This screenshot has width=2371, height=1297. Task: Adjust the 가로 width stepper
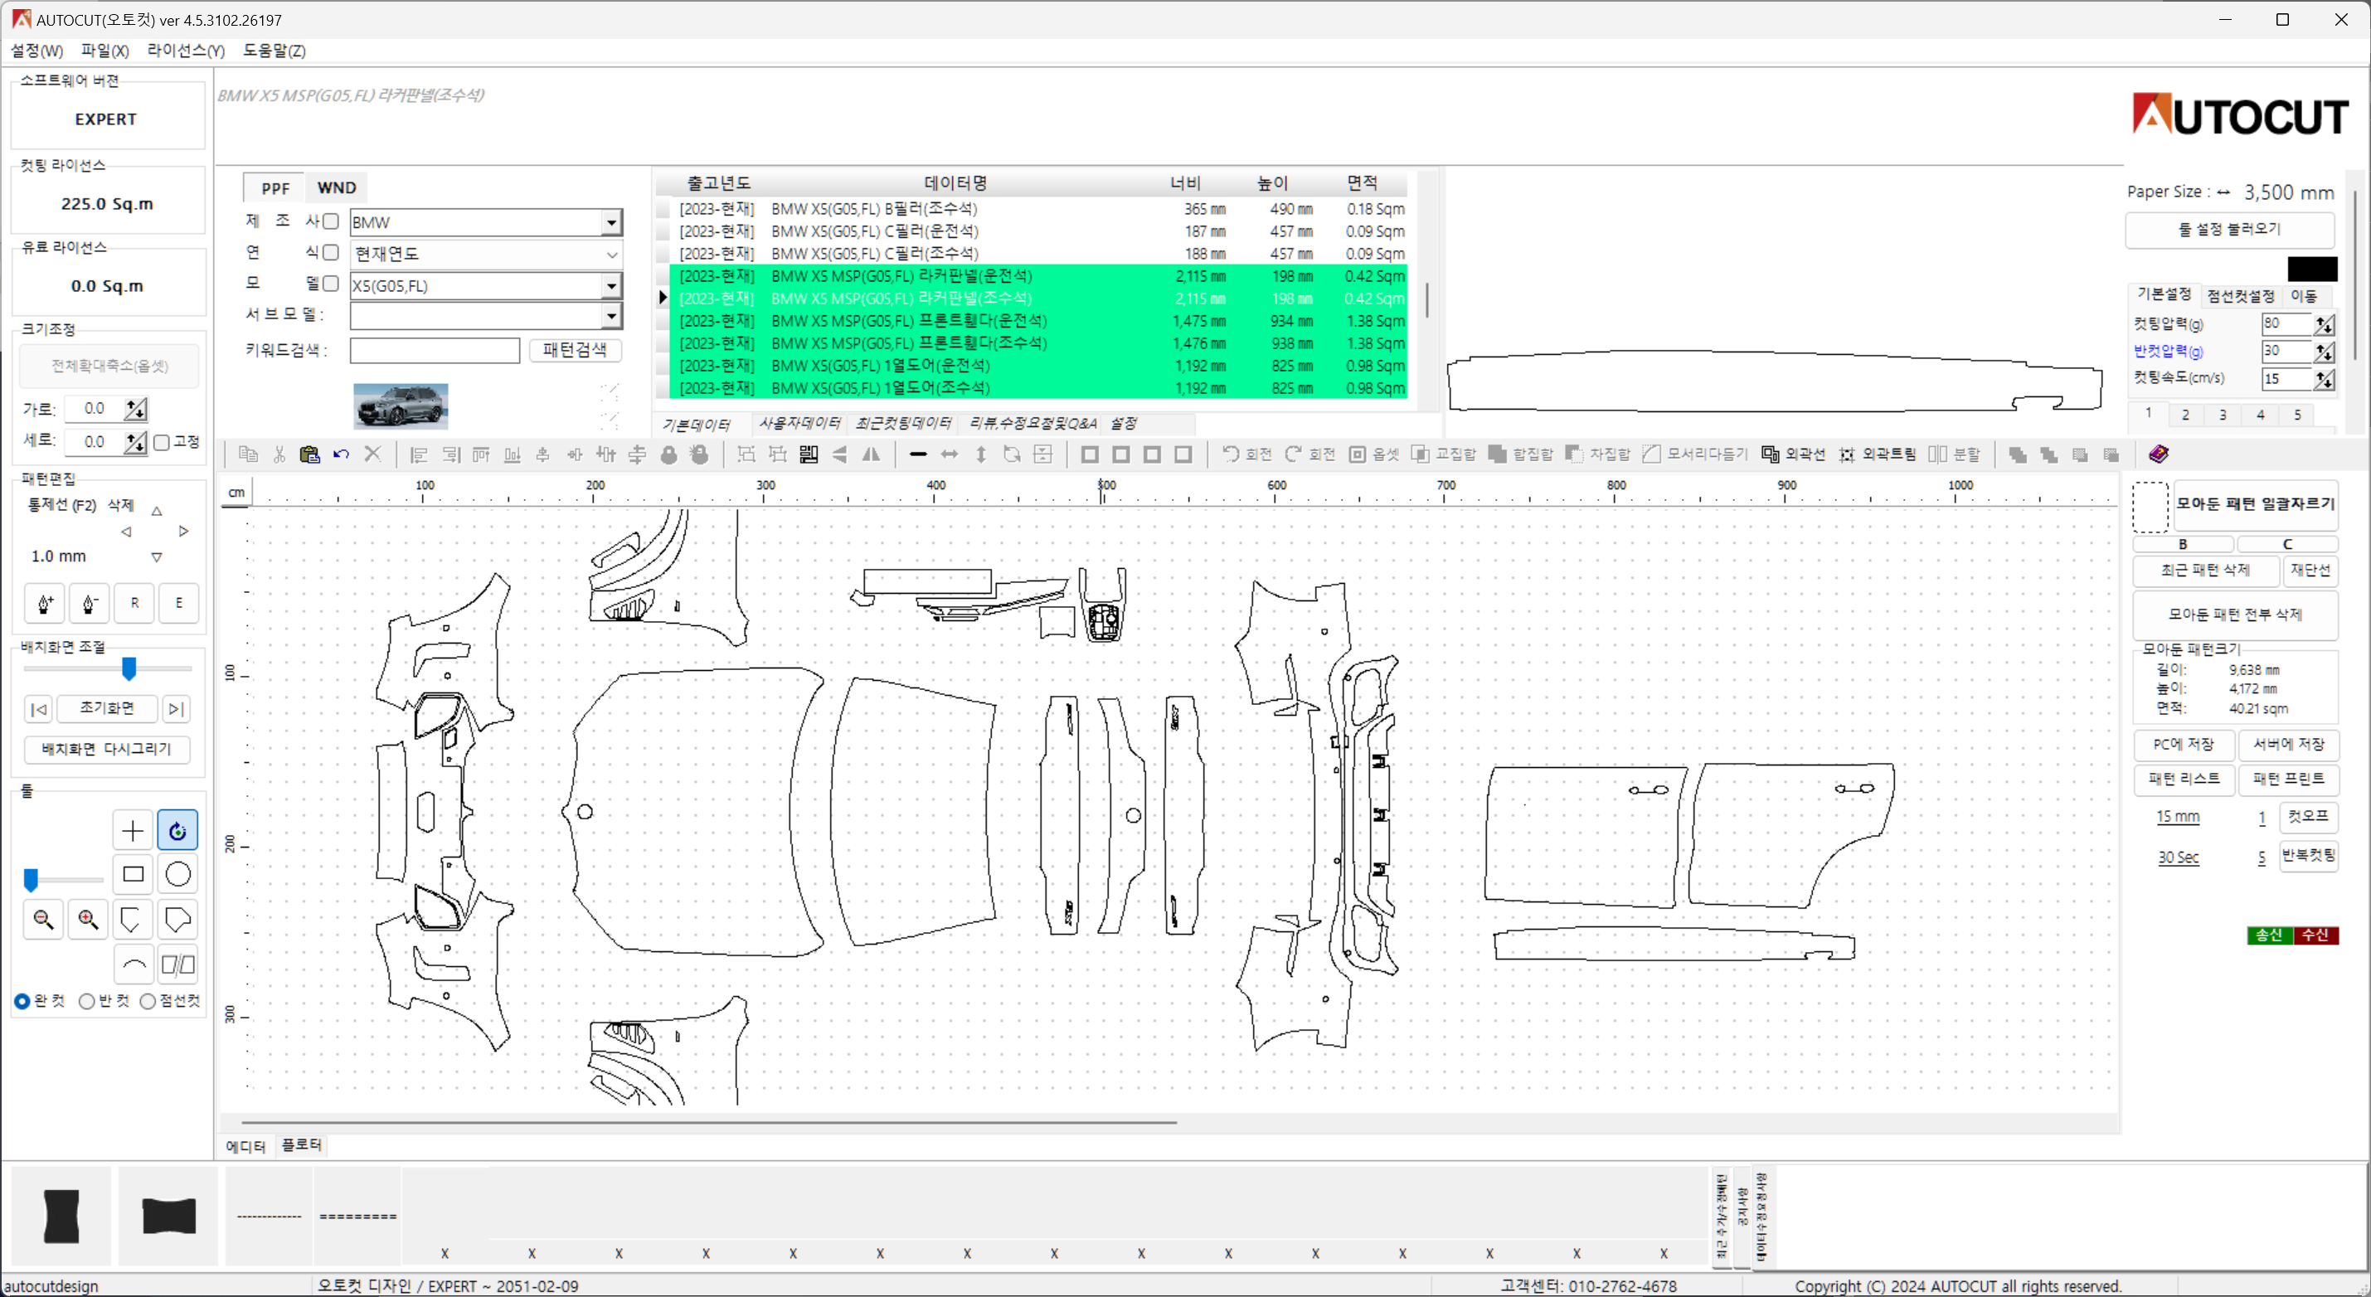point(136,409)
